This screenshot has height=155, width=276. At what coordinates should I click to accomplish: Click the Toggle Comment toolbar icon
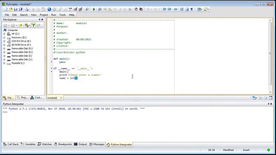[176, 9]
